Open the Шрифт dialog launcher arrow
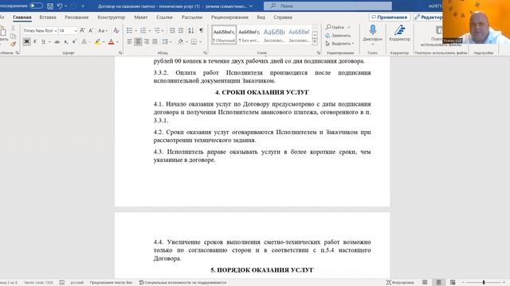 tap(120, 52)
